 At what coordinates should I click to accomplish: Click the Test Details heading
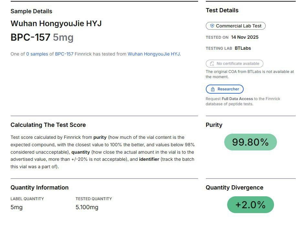[222, 10]
